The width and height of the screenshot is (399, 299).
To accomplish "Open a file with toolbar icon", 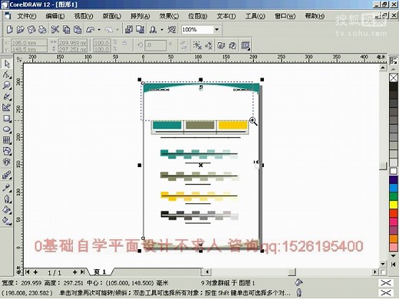I will 21,30.
